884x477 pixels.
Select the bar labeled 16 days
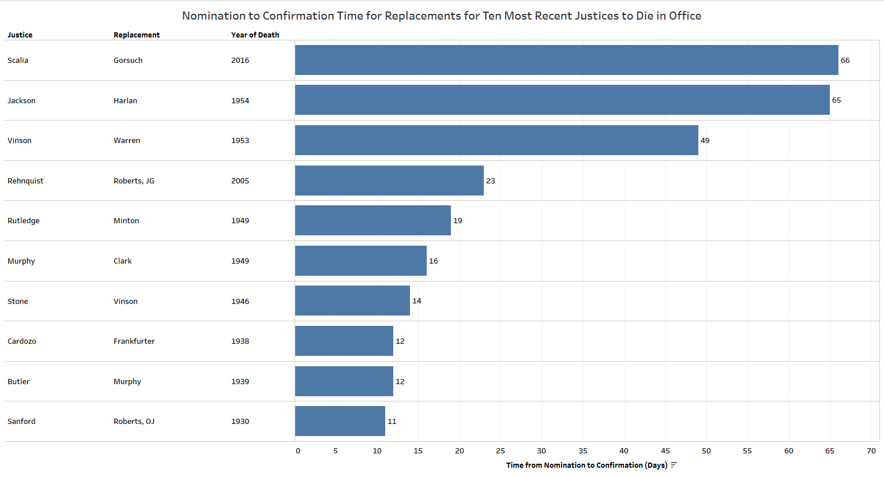360,261
